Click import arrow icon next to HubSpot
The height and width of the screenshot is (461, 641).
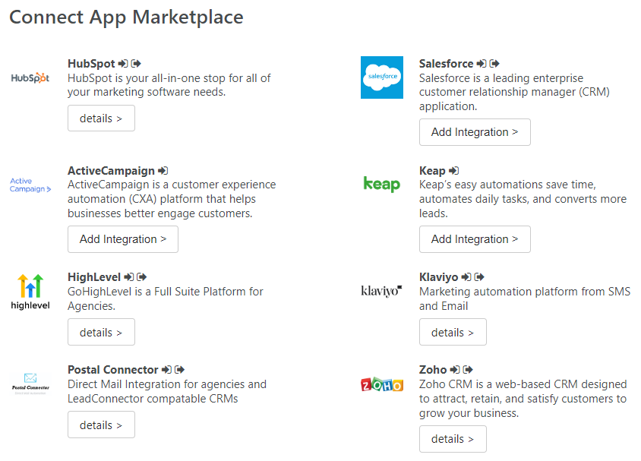(122, 64)
